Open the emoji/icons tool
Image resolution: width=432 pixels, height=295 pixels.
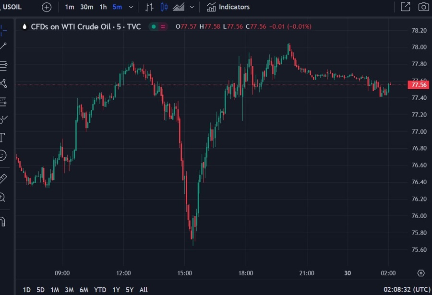[3, 155]
